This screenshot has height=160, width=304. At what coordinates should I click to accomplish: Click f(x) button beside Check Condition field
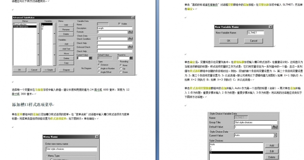tap(130, 39)
